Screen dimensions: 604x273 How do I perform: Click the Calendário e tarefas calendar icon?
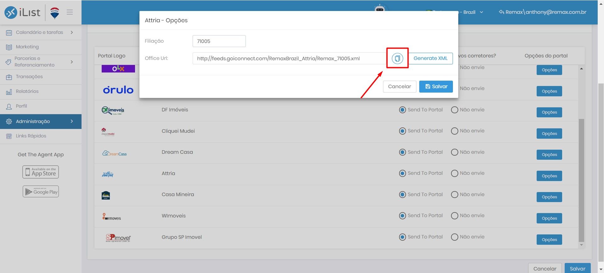click(9, 32)
